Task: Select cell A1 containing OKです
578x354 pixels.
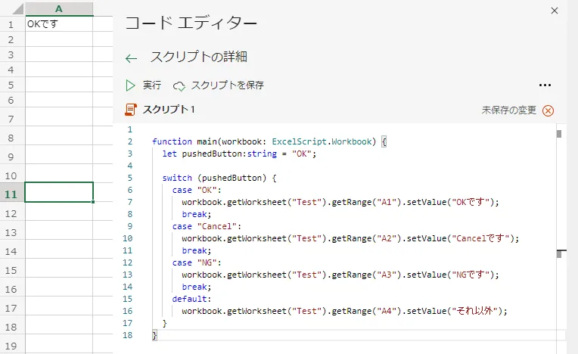Action: [x=59, y=24]
